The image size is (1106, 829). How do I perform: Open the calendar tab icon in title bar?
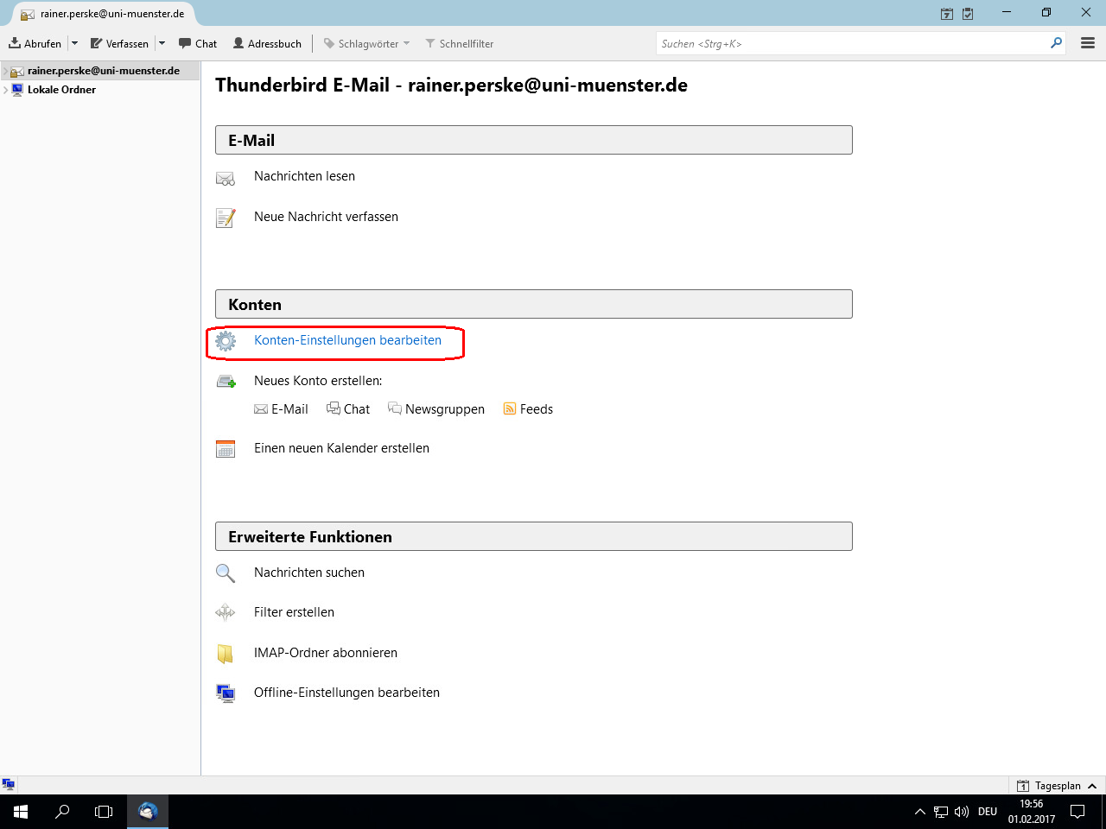coord(947,14)
